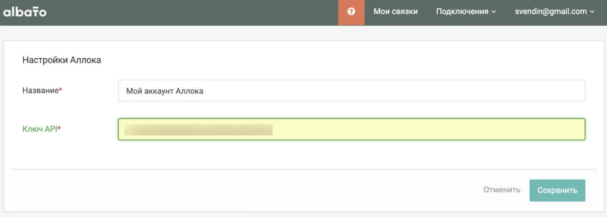The width and height of the screenshot is (607, 217).
Task: Click the red asterisk beside Ключ API
Action: coord(59,127)
